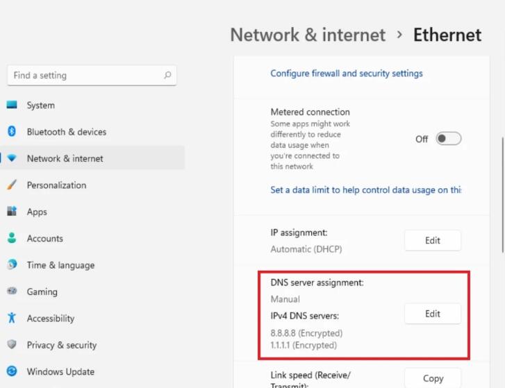This screenshot has width=505, height=388.
Task: Edit the DNS server assignment
Action: click(433, 314)
